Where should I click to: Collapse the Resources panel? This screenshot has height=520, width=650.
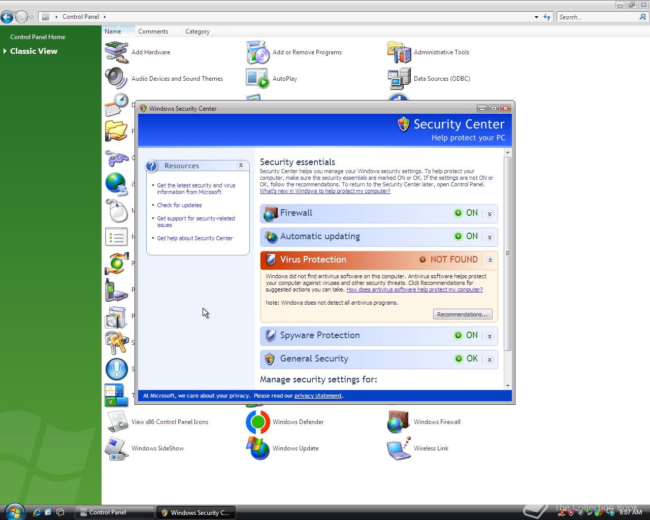pos(241,166)
